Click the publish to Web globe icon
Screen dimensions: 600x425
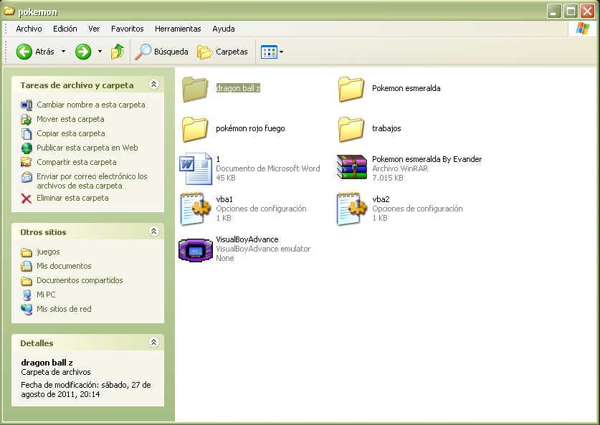click(x=27, y=148)
